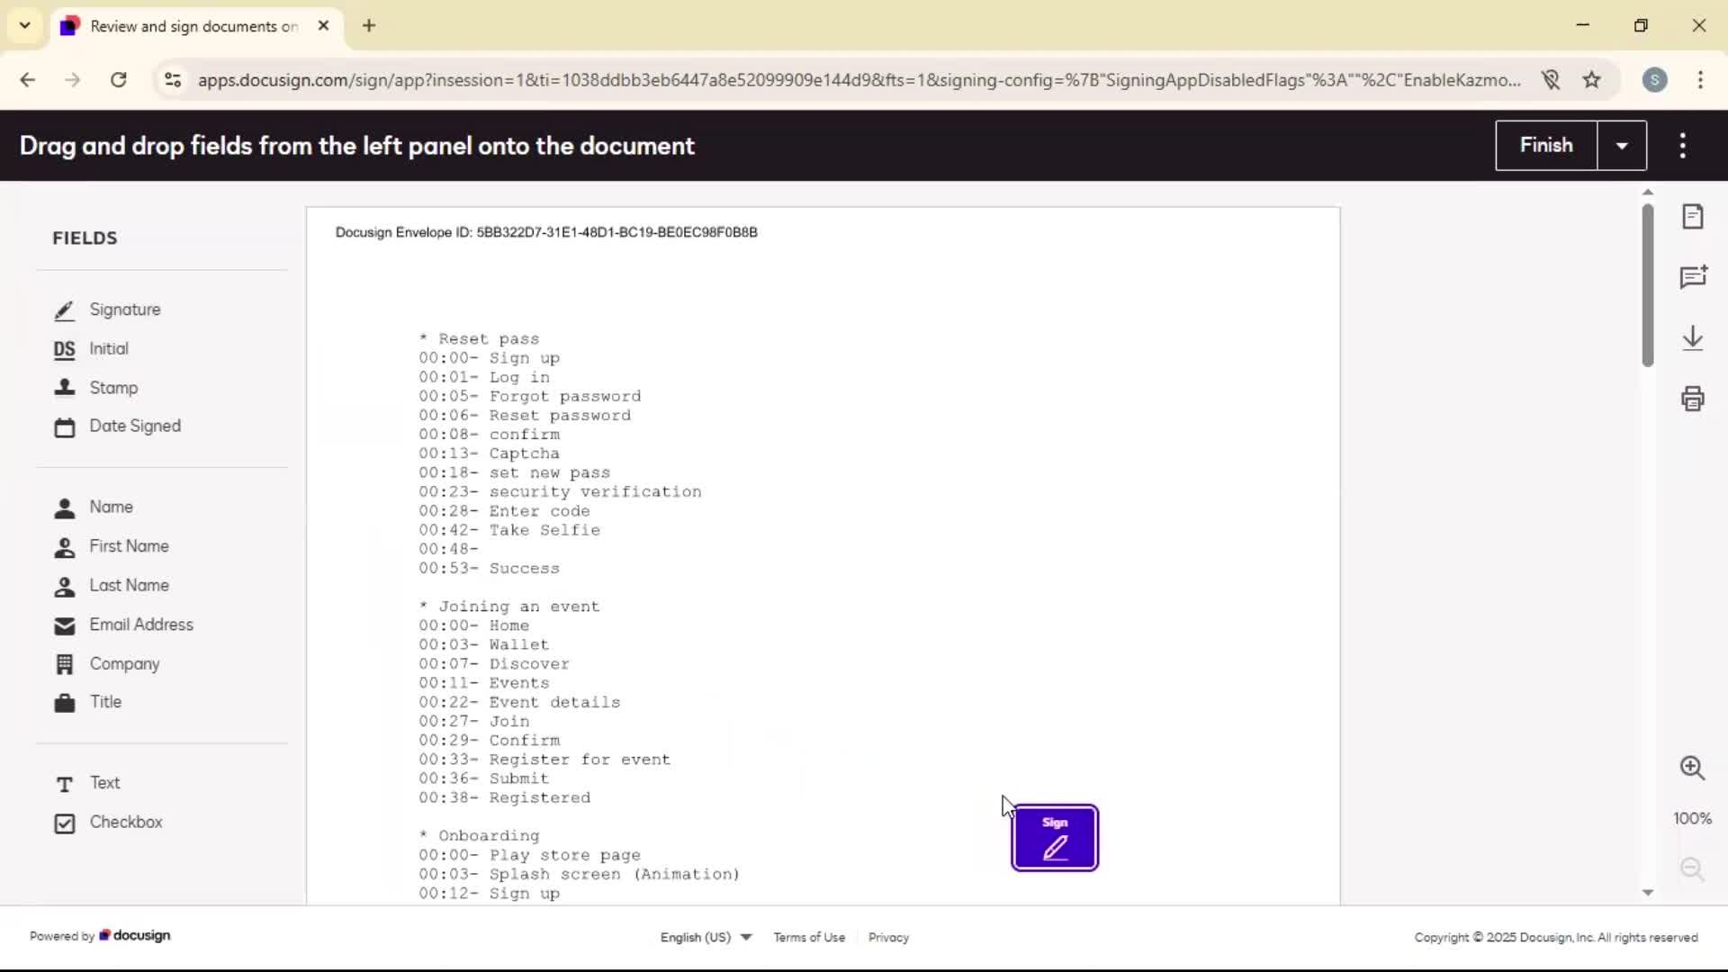Click the '* Joining an event' heading
Image resolution: width=1728 pixels, height=972 pixels.
509,607
